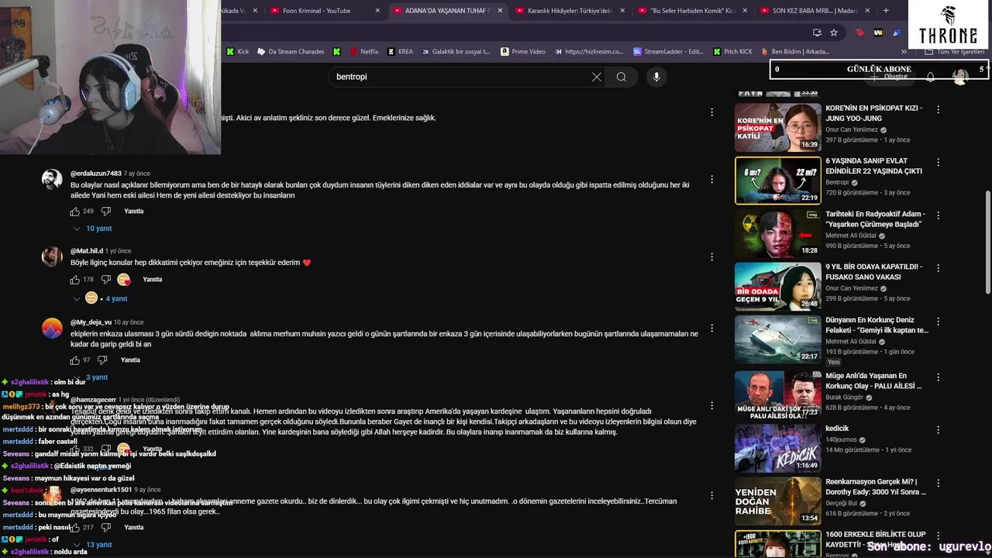The width and height of the screenshot is (992, 558).
Task: Open the KREA bookmark
Action: [401, 52]
